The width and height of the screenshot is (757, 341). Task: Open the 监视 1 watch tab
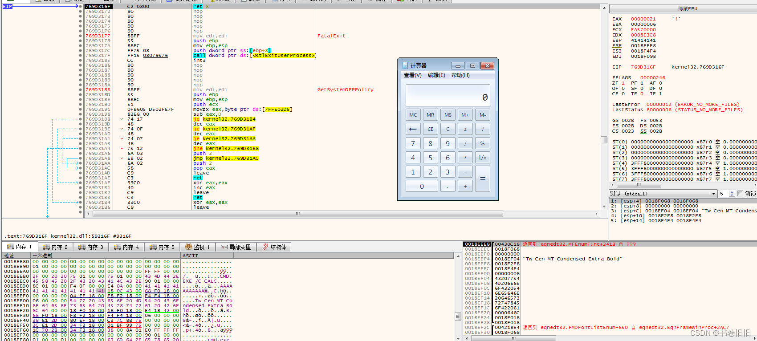[198, 247]
